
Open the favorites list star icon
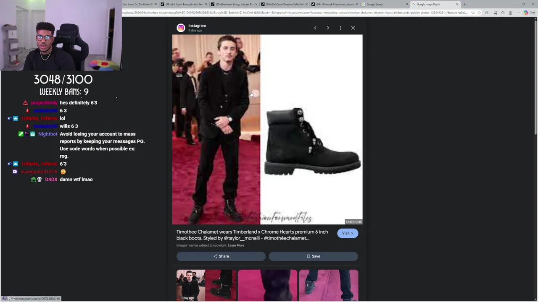tap(503, 13)
